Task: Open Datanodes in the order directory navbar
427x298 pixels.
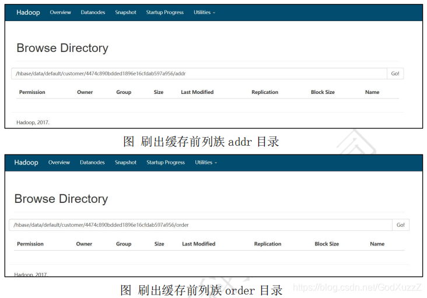Action: (x=92, y=163)
